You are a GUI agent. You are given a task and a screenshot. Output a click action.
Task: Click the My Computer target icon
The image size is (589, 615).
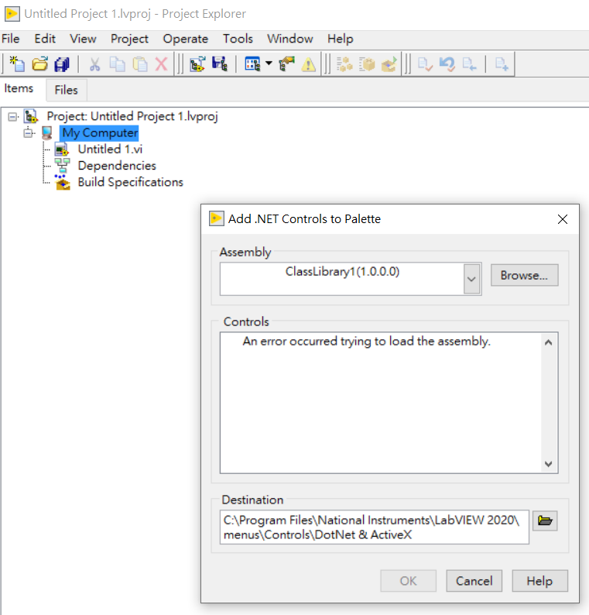coord(47,133)
